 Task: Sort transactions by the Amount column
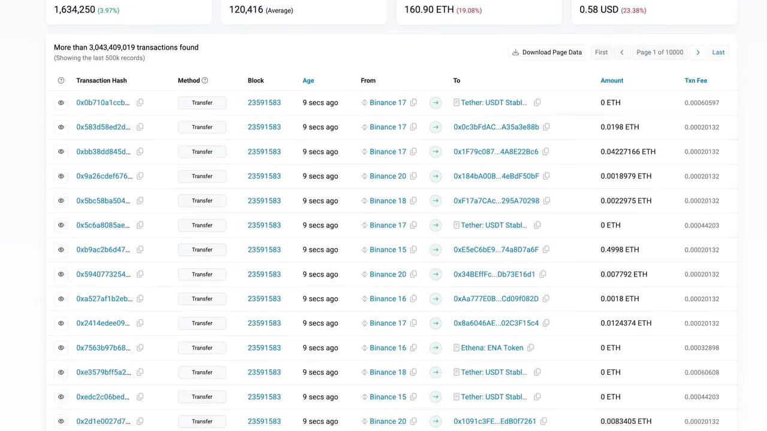(612, 80)
